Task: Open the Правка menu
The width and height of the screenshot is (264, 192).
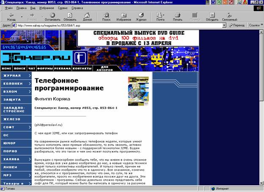Action: click(22, 8)
